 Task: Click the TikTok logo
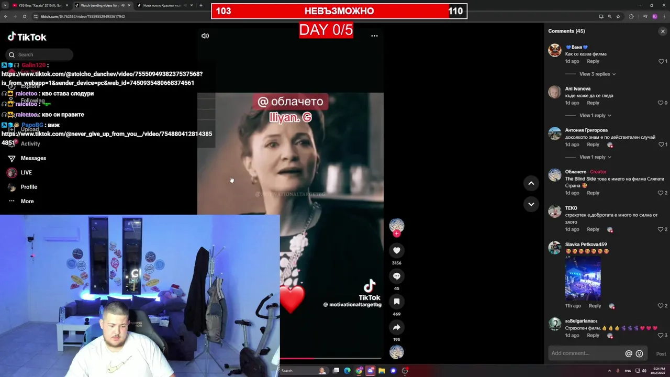27,37
